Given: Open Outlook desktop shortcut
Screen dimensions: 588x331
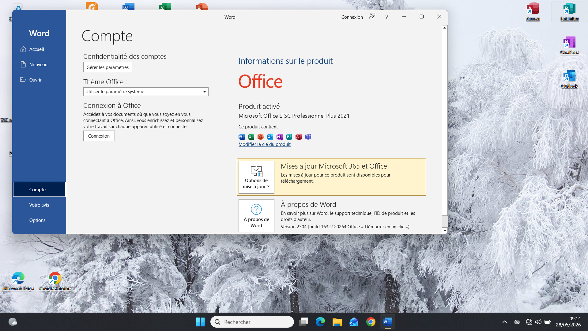Looking at the screenshot, I should 570,80.
